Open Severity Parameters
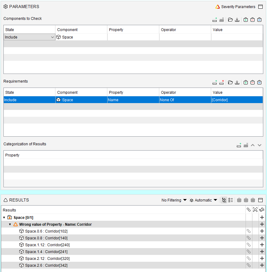267x272 pixels. 235,7
